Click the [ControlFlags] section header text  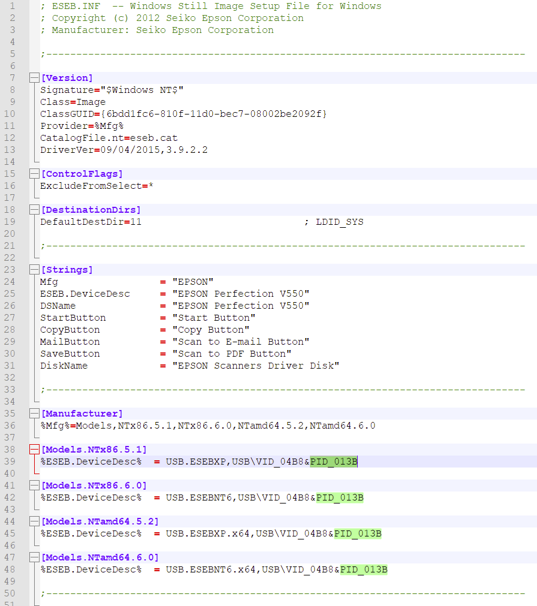[x=82, y=174]
